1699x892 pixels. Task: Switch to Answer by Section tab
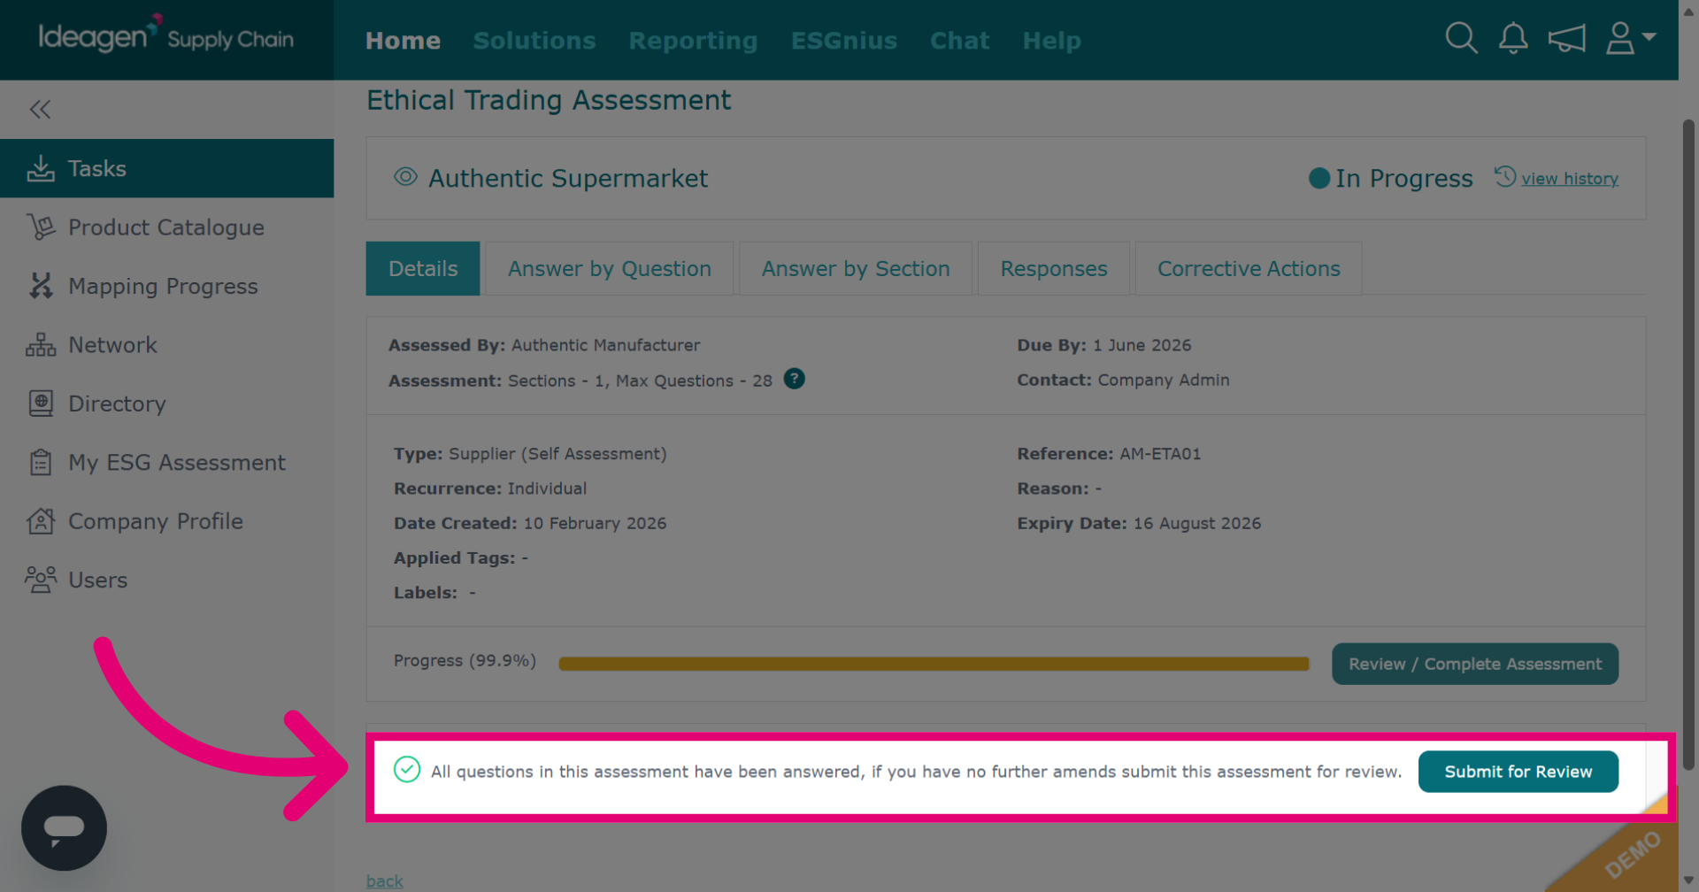tap(856, 268)
